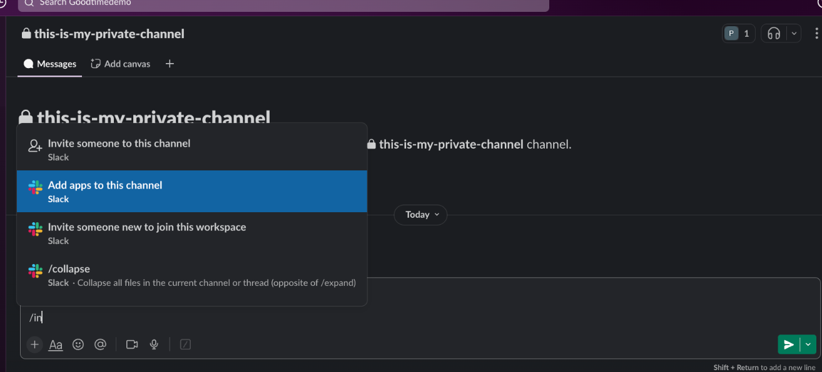Start a huddle with the headphones icon
This screenshot has height=372, width=822.
click(774, 34)
